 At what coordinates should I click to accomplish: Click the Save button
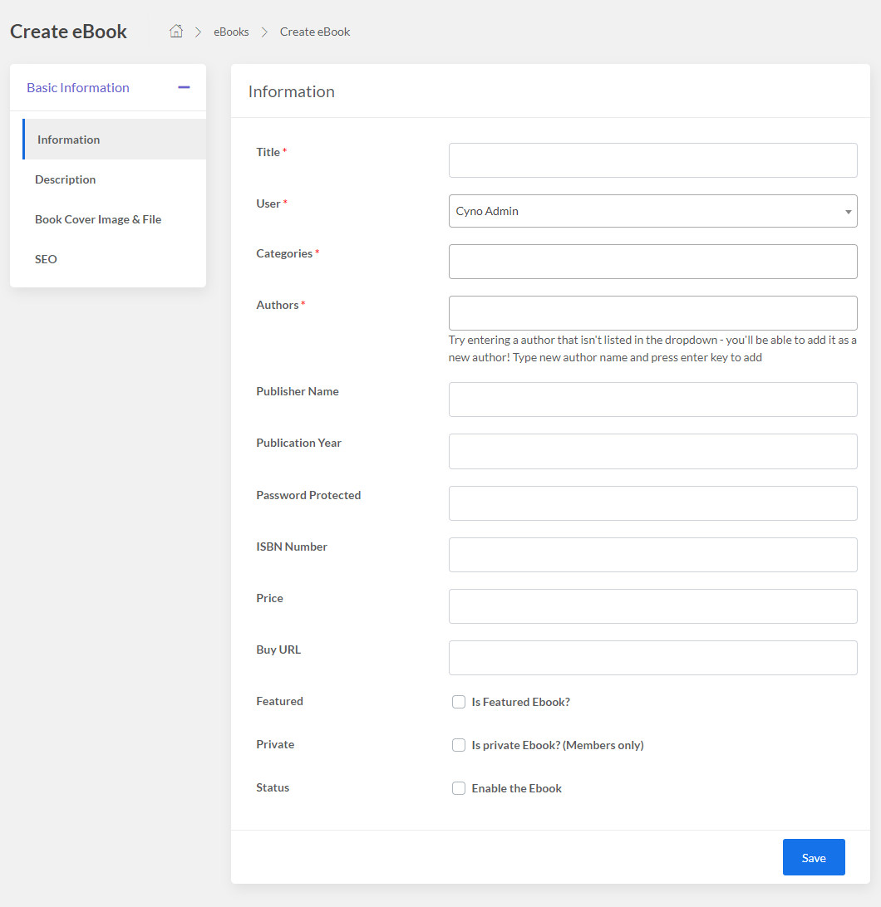click(814, 856)
